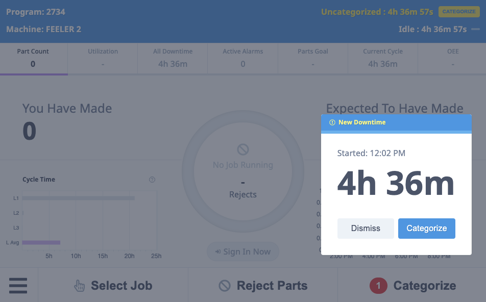Switch to the Utilization tab

point(102,58)
